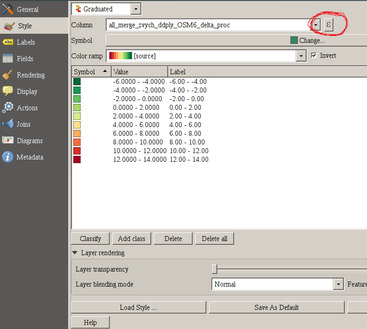Click the Load Style button

[138, 308]
